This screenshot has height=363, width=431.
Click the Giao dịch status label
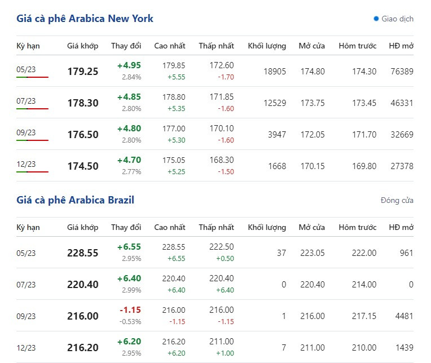(398, 19)
